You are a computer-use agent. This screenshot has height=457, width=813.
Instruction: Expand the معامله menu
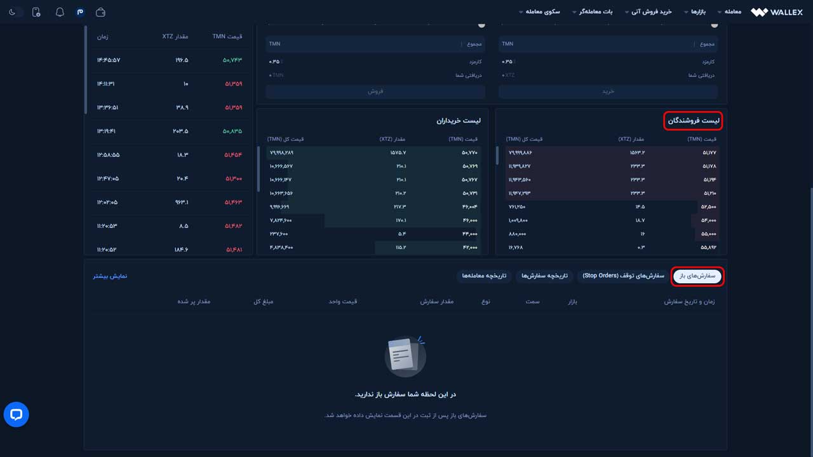(729, 12)
